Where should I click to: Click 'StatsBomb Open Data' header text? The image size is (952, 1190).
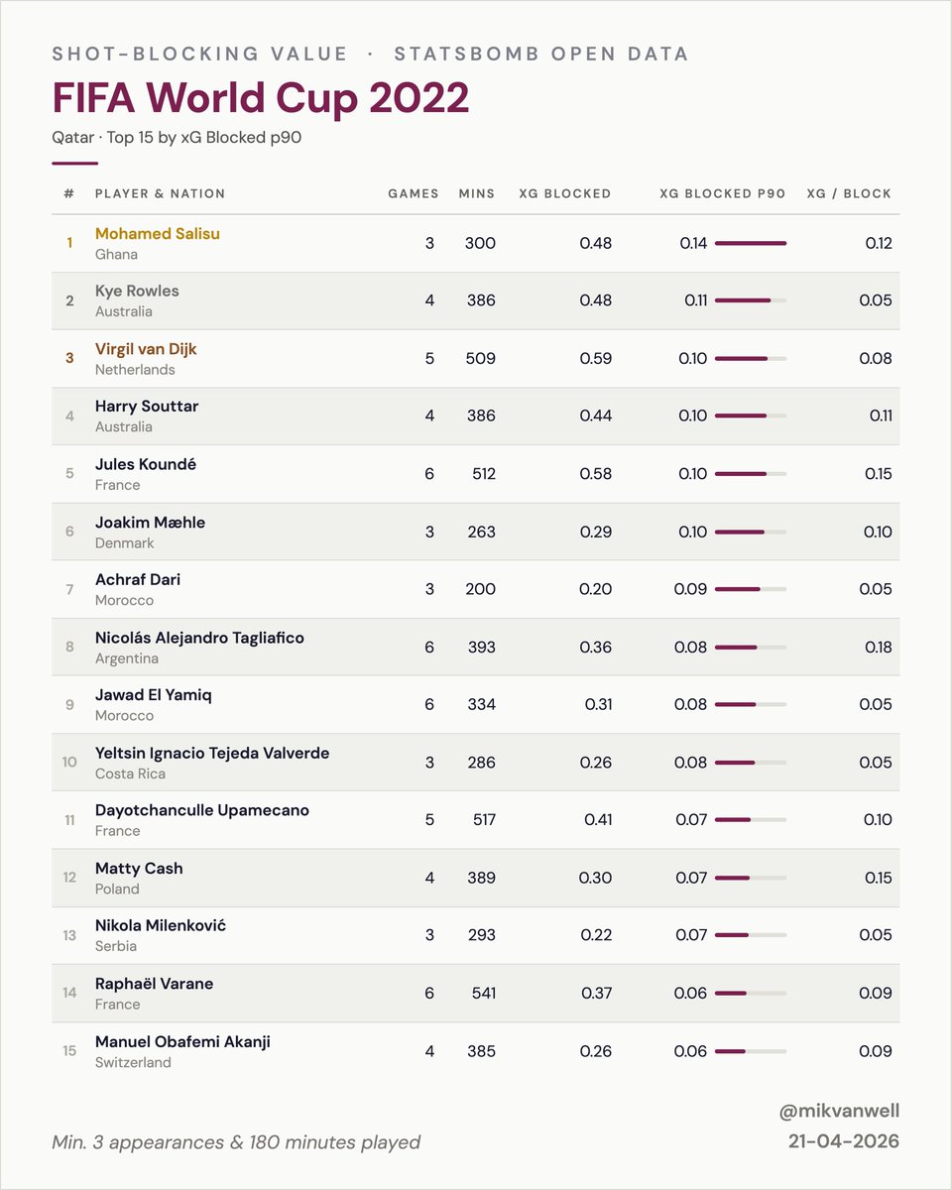[x=541, y=54]
